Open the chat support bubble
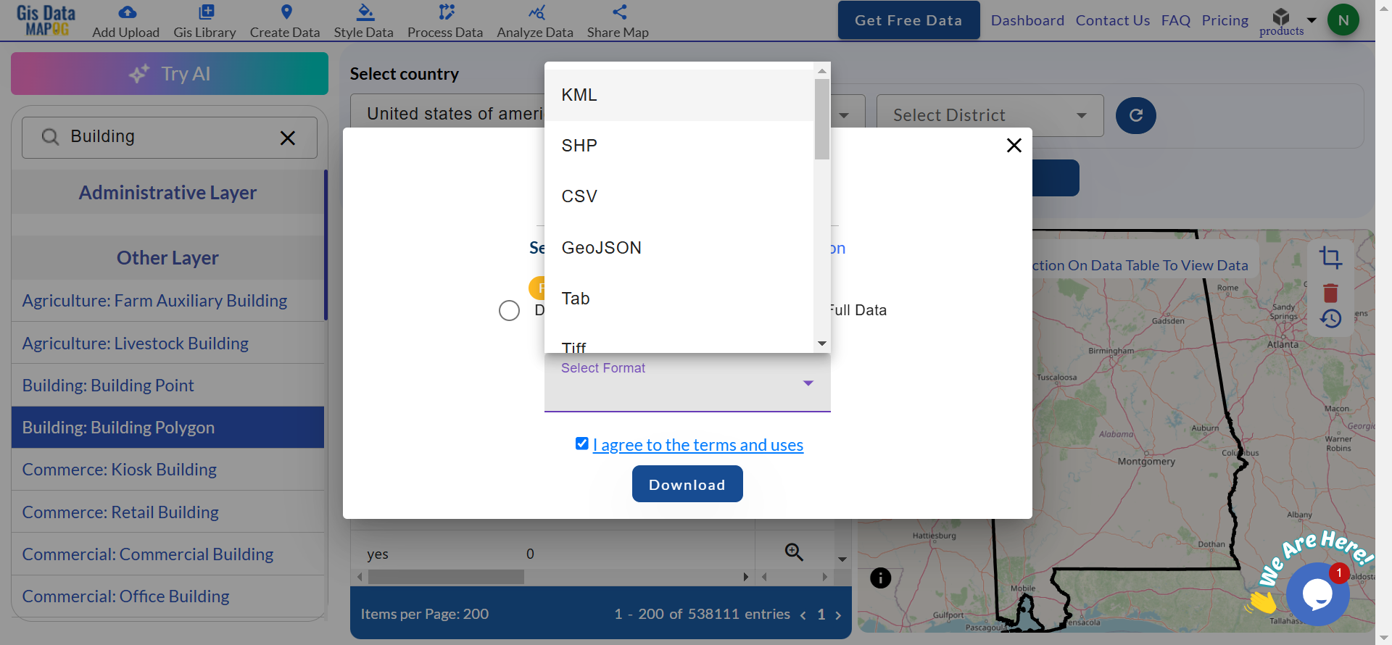 [x=1317, y=594]
